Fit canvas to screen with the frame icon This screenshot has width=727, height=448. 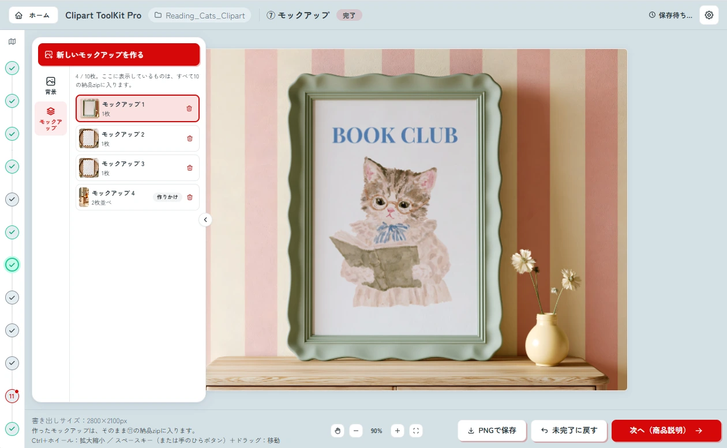[416, 431]
